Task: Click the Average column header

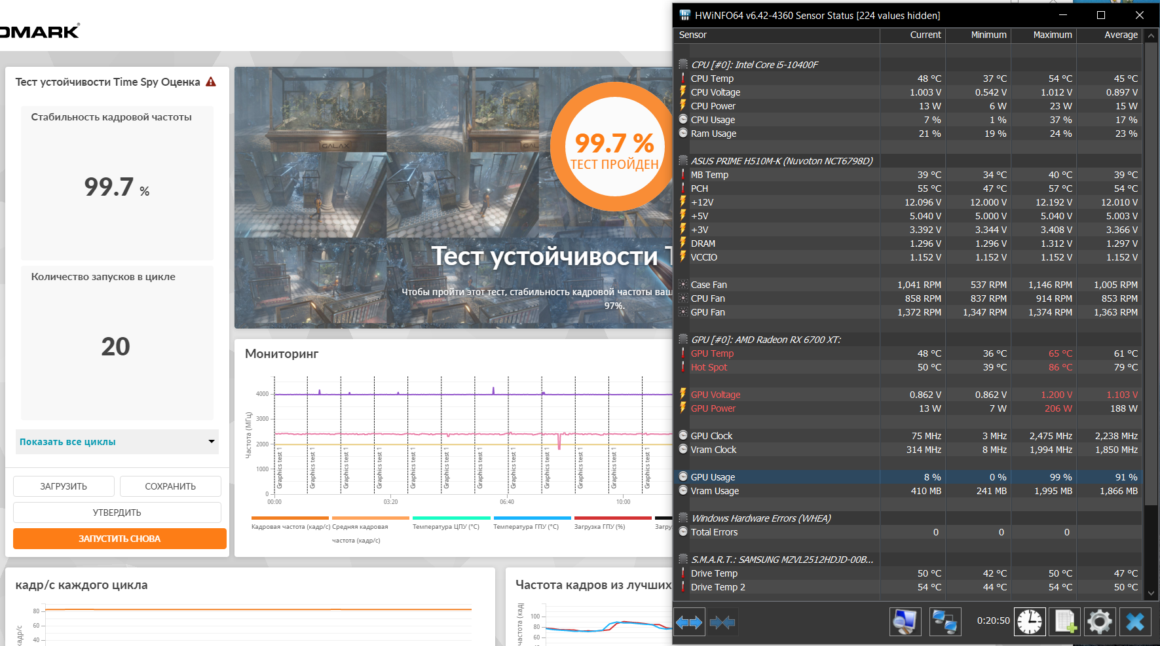Action: point(1109,35)
